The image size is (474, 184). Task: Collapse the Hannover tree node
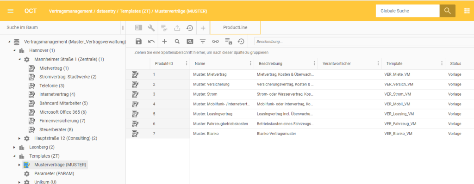click(x=14, y=50)
